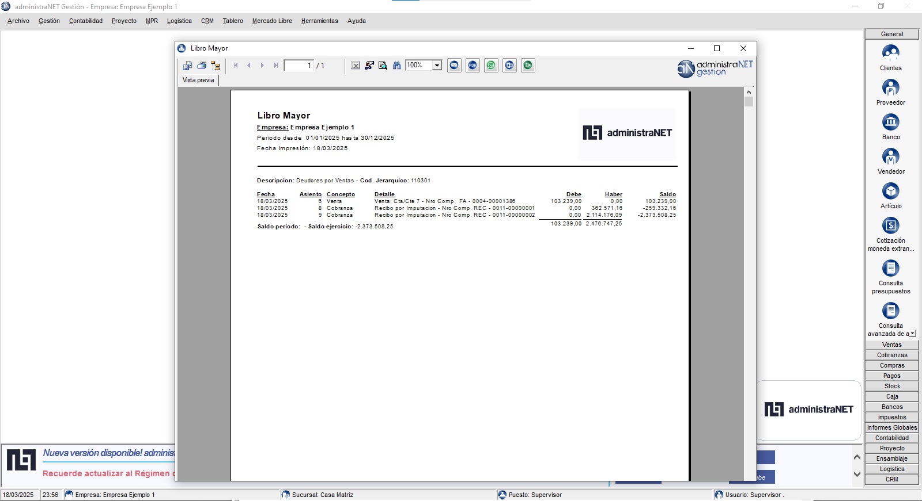The image size is (922, 501).
Task: Open Vendedor in General sidebar
Action: click(x=891, y=161)
